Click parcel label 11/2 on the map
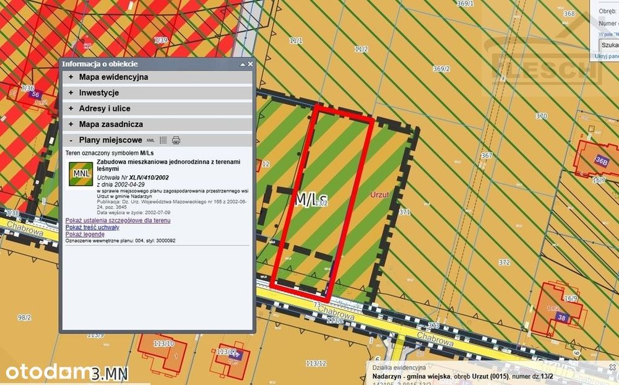Viewport: 619px width, 385px height. pos(361,50)
